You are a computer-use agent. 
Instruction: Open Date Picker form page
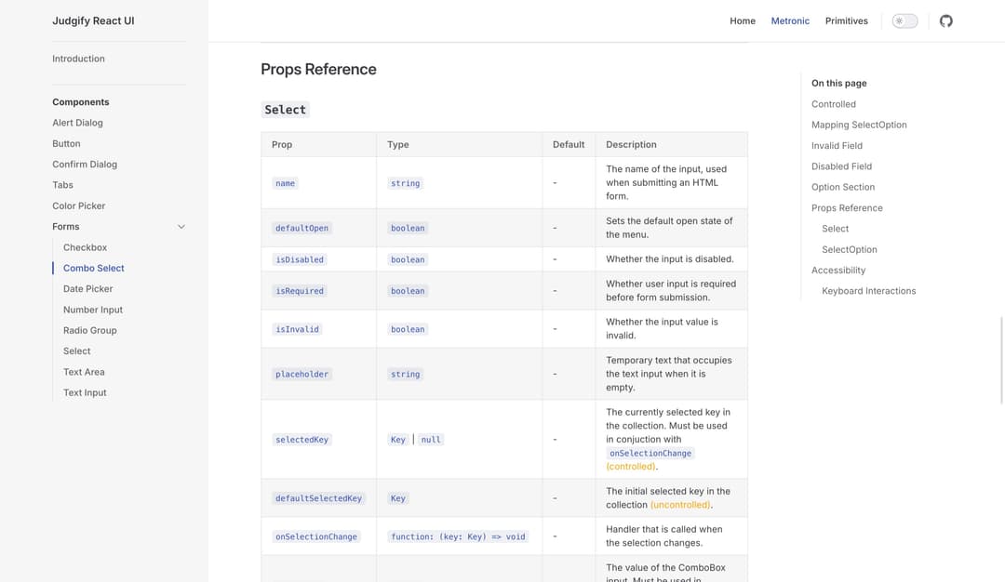pos(87,289)
